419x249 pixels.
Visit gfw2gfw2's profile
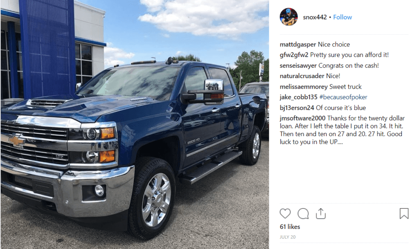[294, 55]
